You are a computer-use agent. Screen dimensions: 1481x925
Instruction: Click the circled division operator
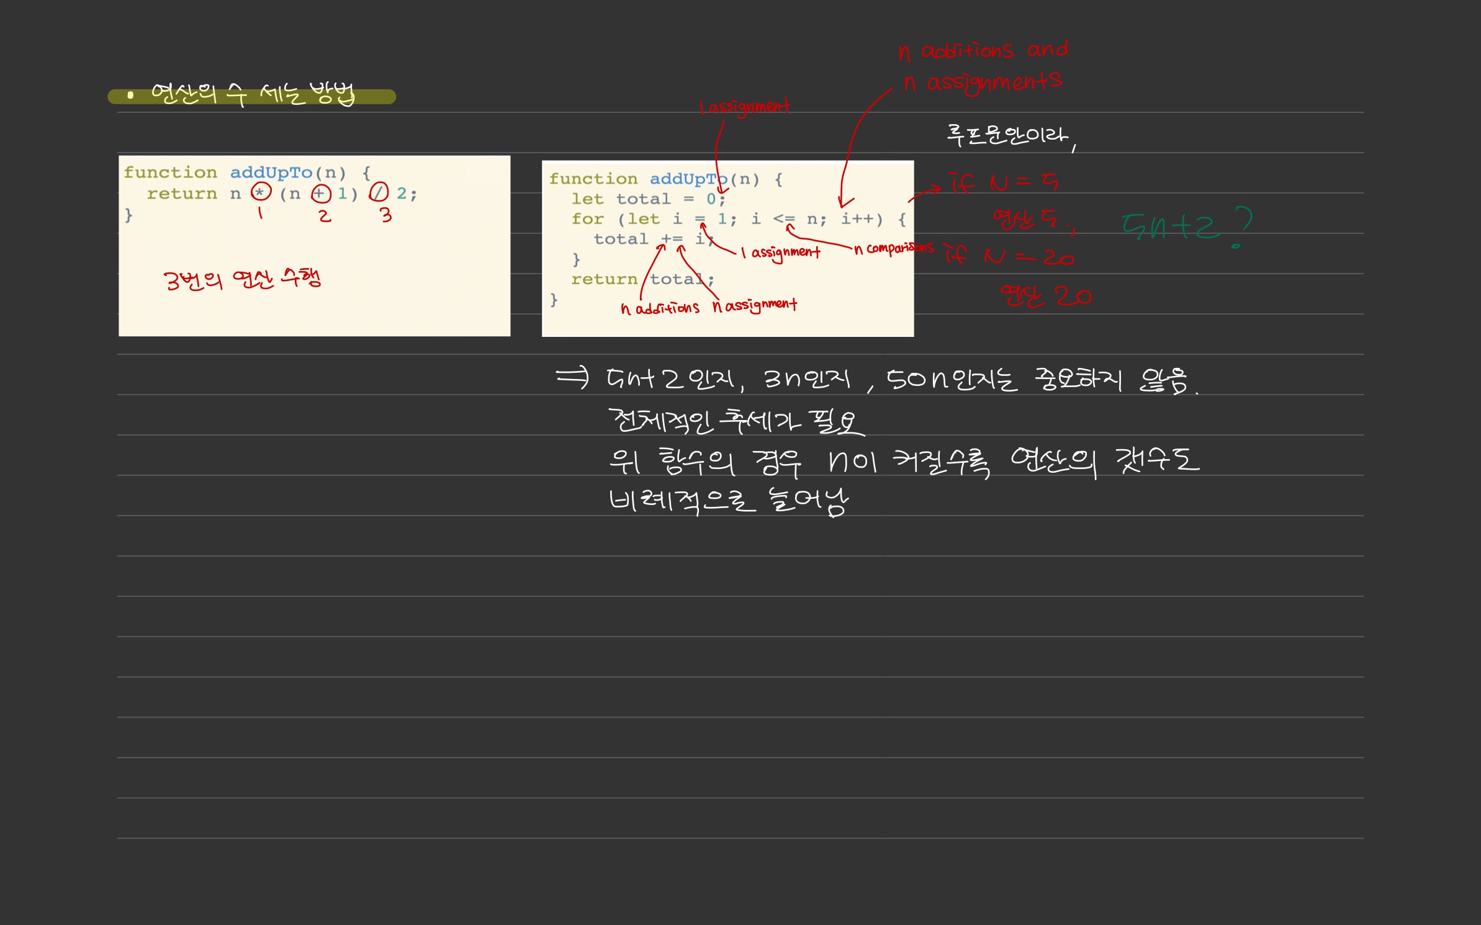tap(379, 192)
